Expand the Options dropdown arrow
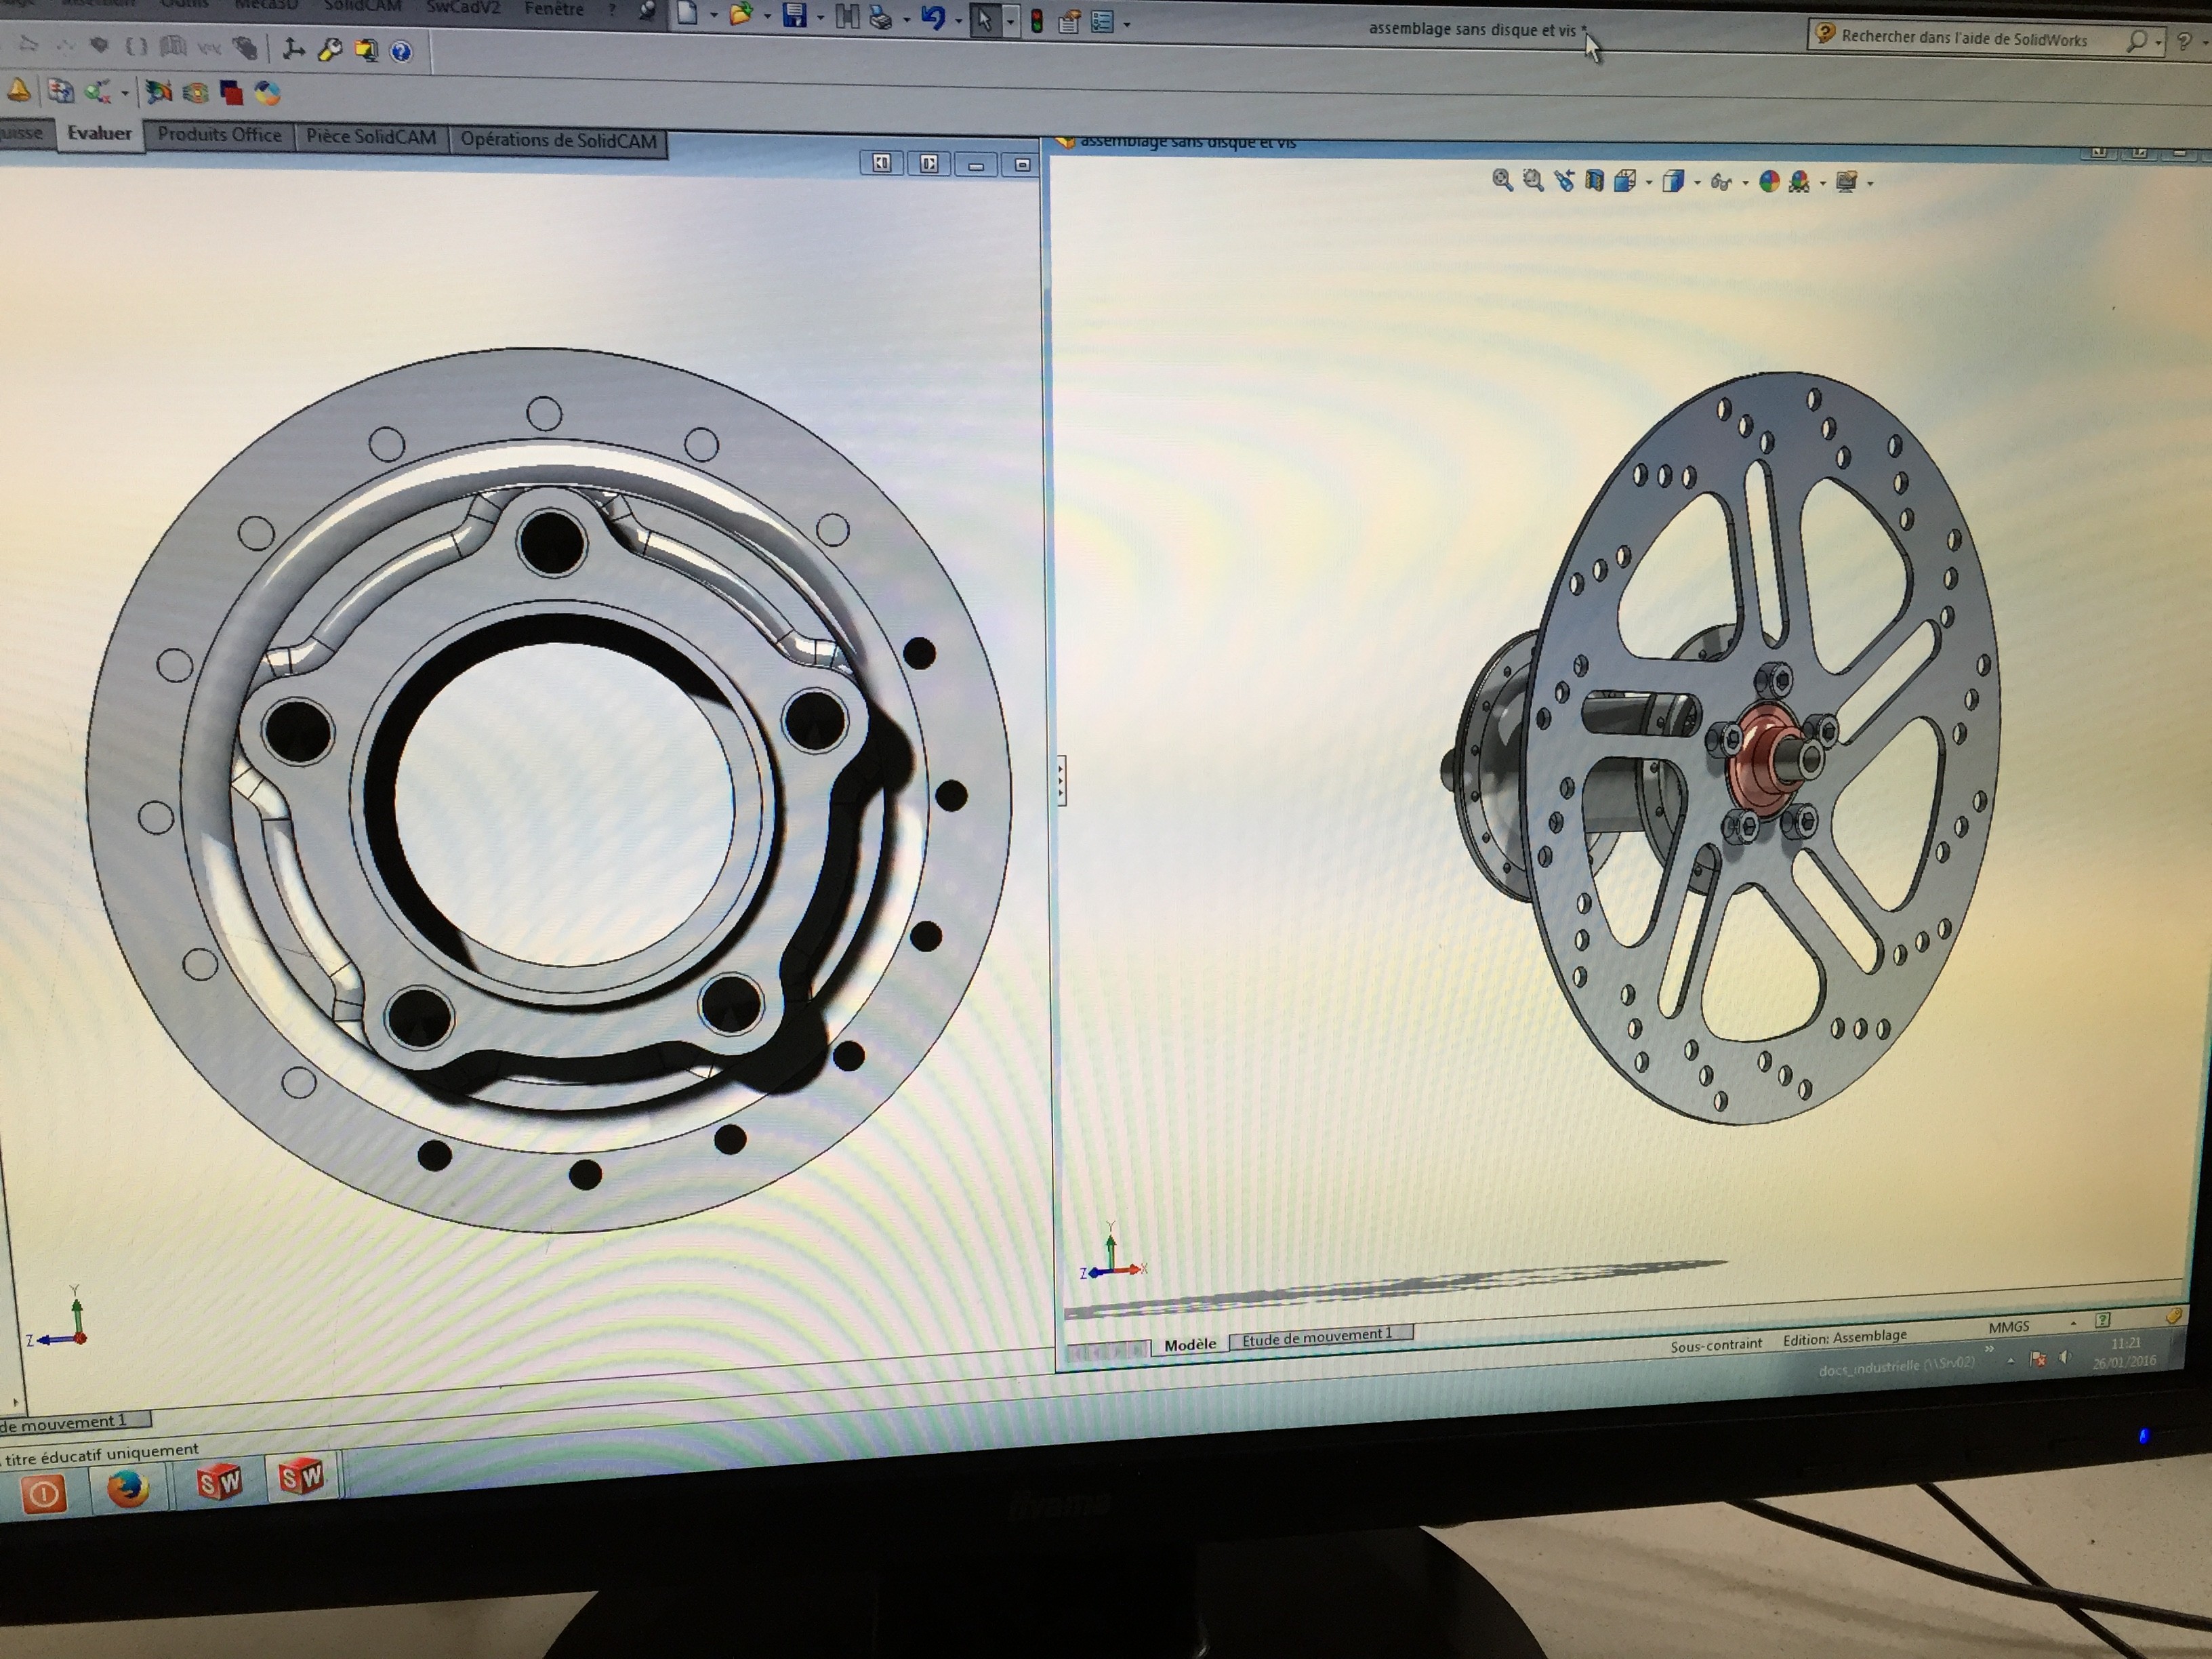The image size is (2212, 1659). point(1127,25)
